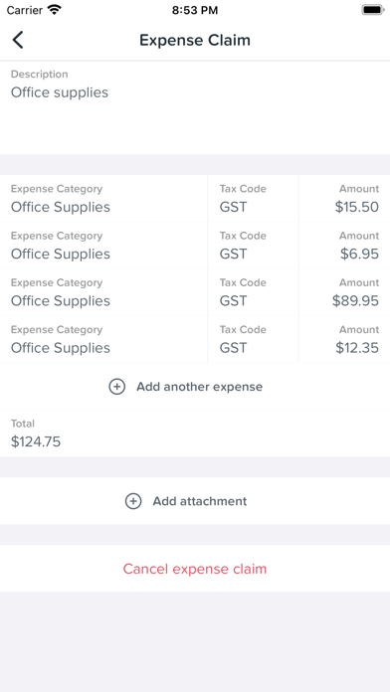Open Expense Category for $89.95 expense
Viewport: 390px width, 692px height.
point(103,292)
